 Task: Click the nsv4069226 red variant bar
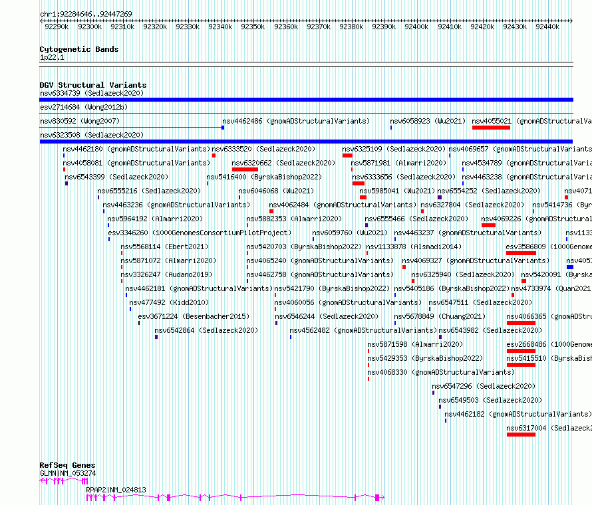(488, 225)
